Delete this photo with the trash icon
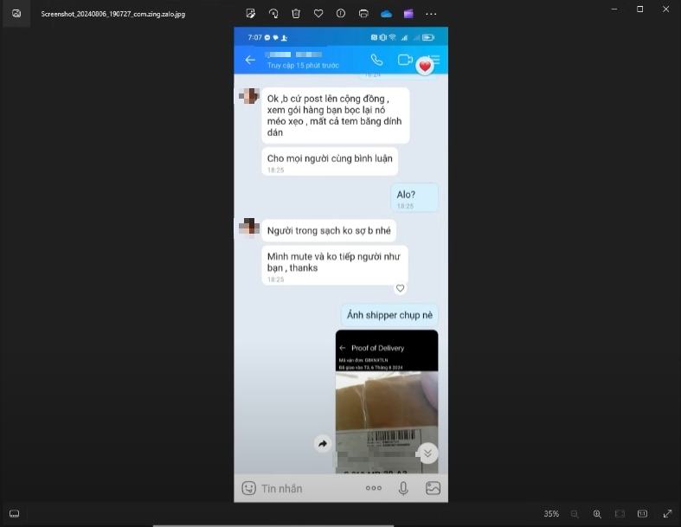The image size is (681, 527). pos(296,14)
